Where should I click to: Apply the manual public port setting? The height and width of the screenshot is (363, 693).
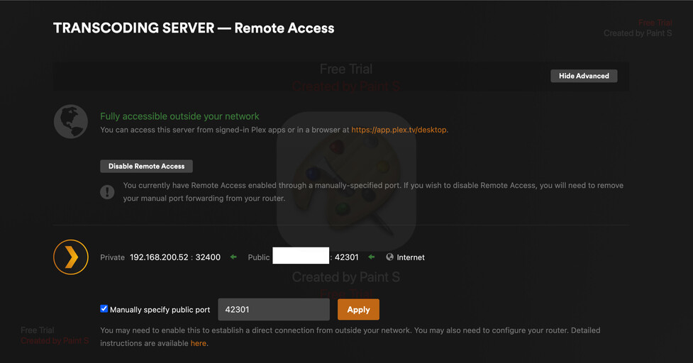[358, 310]
